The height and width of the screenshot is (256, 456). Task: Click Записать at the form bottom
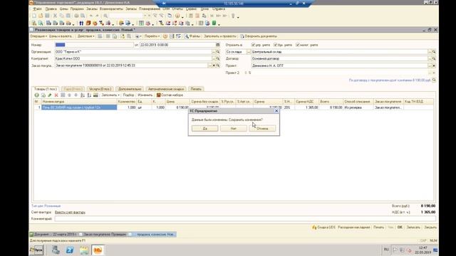pos(413,228)
